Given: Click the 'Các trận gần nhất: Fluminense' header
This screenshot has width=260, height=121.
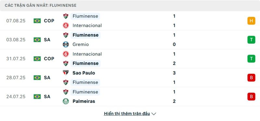Looking at the screenshot, I should pyautogui.click(x=41, y=5).
